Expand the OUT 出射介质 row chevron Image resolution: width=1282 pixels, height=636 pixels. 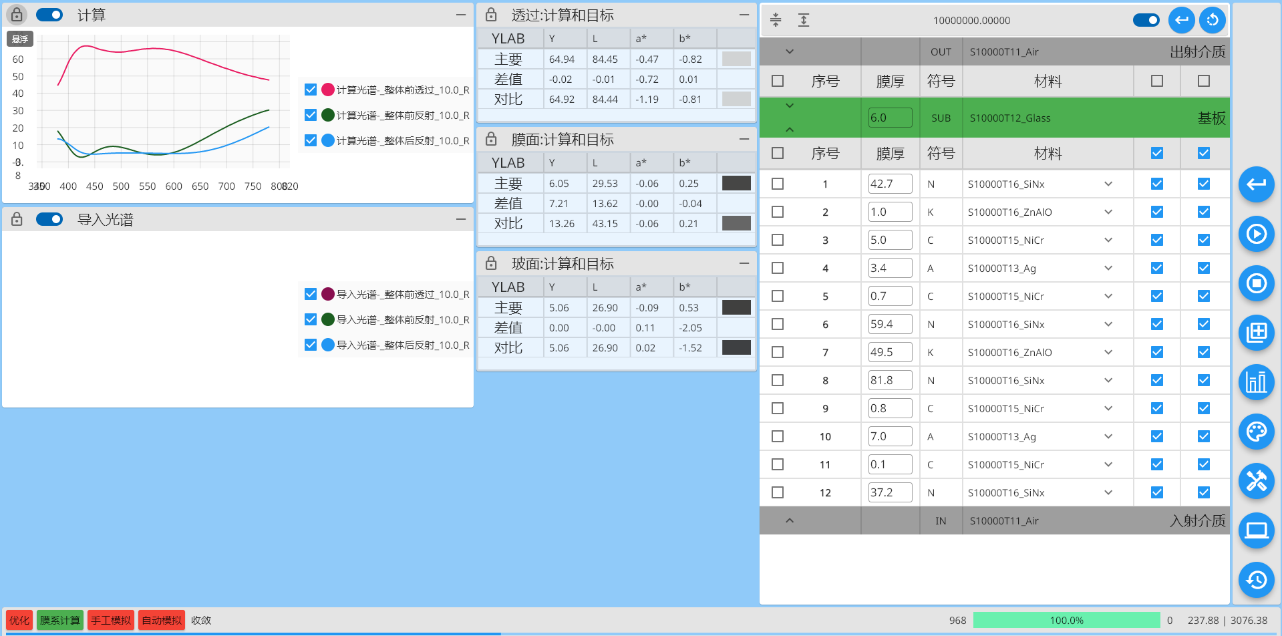789,51
